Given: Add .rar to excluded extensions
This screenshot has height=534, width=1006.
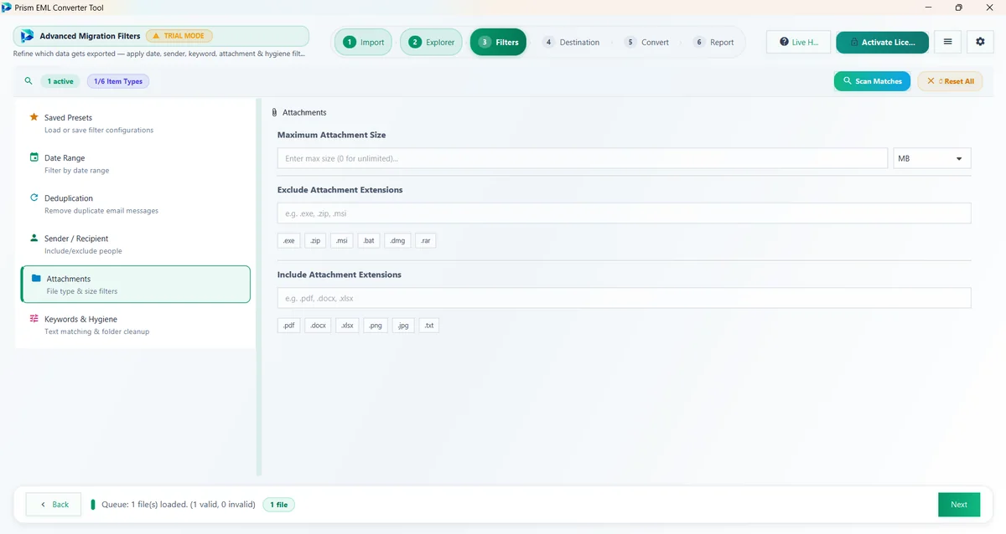Looking at the screenshot, I should tap(425, 240).
